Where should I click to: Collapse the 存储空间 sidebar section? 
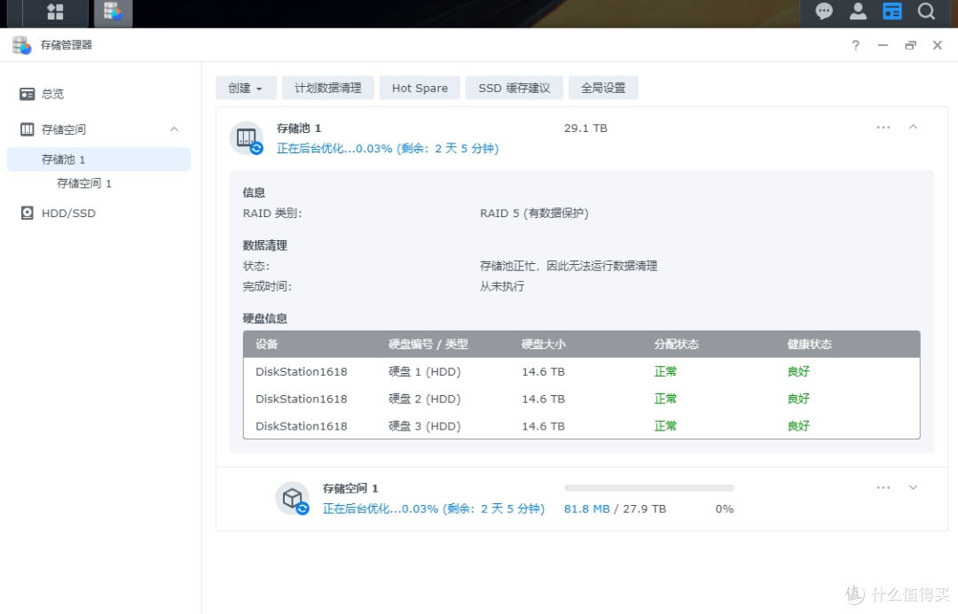point(174,129)
